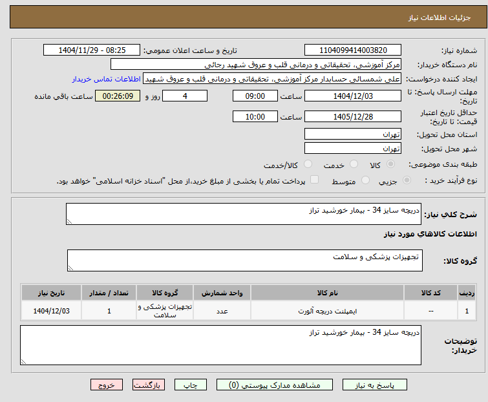Click delivery city field تهران

(x=353, y=149)
